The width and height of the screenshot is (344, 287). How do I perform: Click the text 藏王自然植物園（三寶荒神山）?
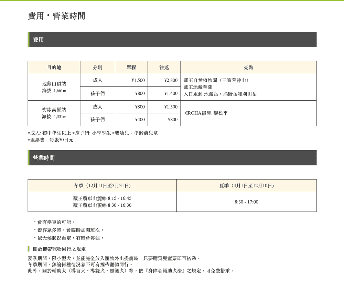pyautogui.click(x=216, y=80)
